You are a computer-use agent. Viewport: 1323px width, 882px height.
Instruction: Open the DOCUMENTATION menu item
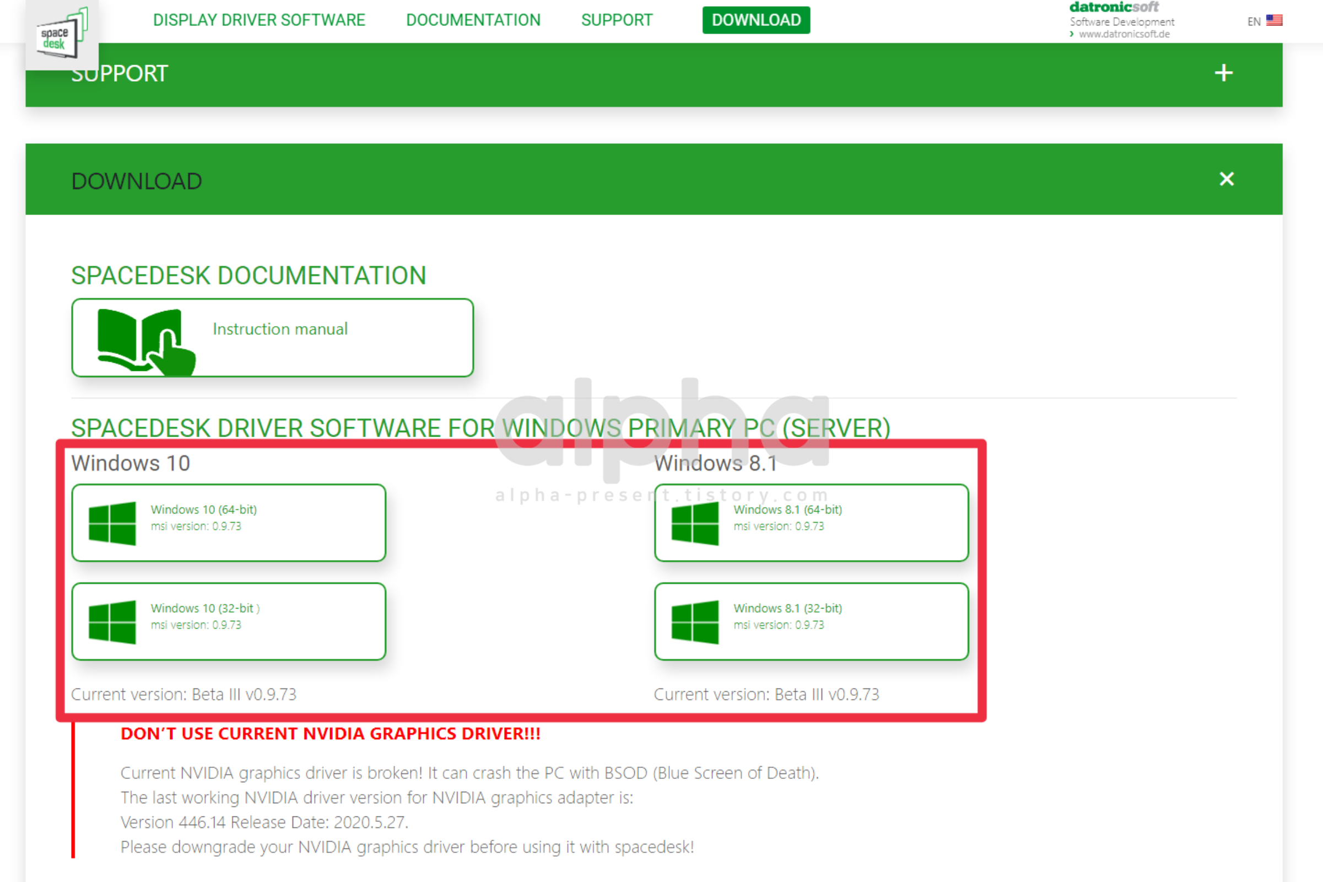[x=473, y=20]
